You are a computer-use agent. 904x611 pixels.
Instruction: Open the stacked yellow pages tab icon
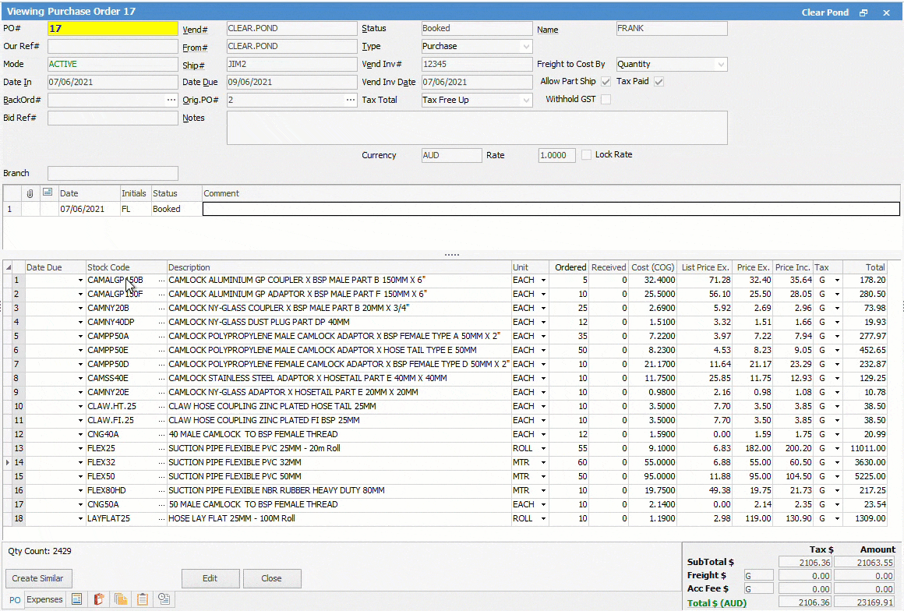121,599
